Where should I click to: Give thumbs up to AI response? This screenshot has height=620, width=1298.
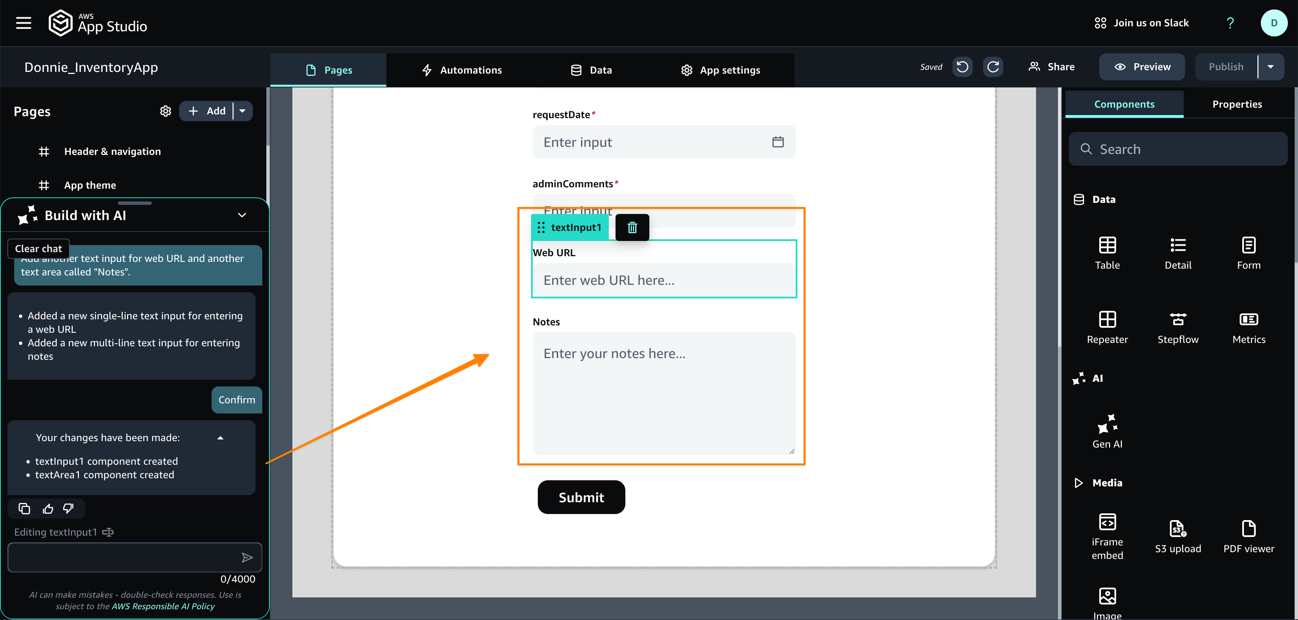click(48, 509)
